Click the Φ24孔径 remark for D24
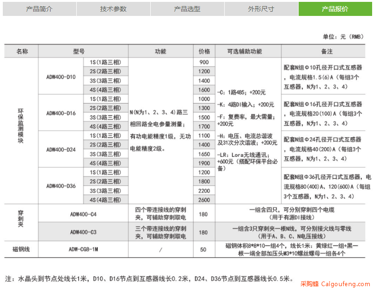The image size is (374, 296). pyautogui.click(x=323, y=149)
